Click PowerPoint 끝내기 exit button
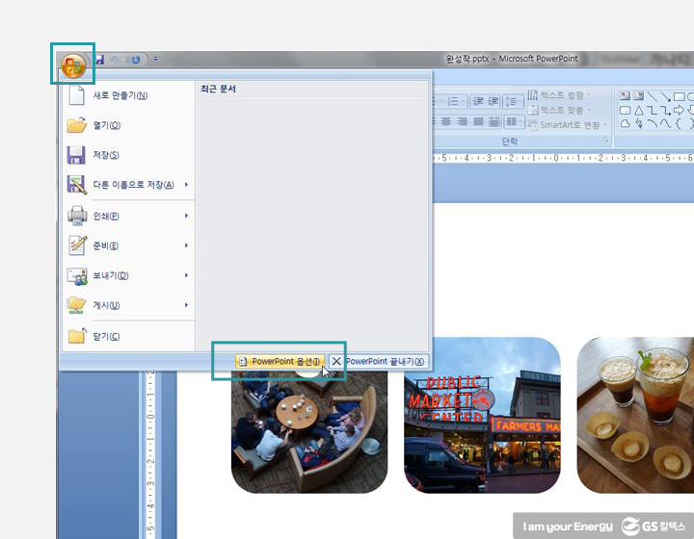Viewport: 694px width, 539px height. pos(378,361)
